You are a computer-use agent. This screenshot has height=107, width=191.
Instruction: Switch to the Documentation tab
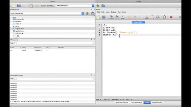(x=136, y=103)
